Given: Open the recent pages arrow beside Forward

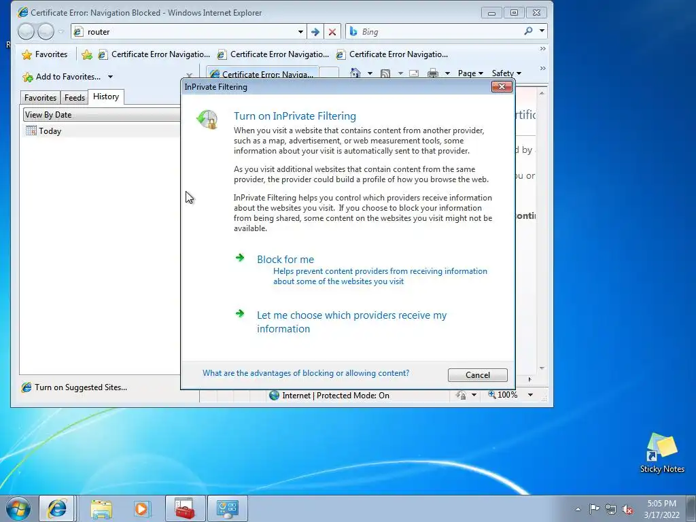Looking at the screenshot, I should (x=61, y=31).
